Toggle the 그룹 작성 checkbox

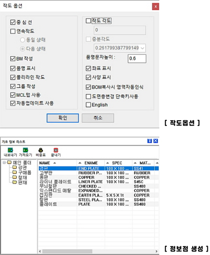click(x=13, y=86)
